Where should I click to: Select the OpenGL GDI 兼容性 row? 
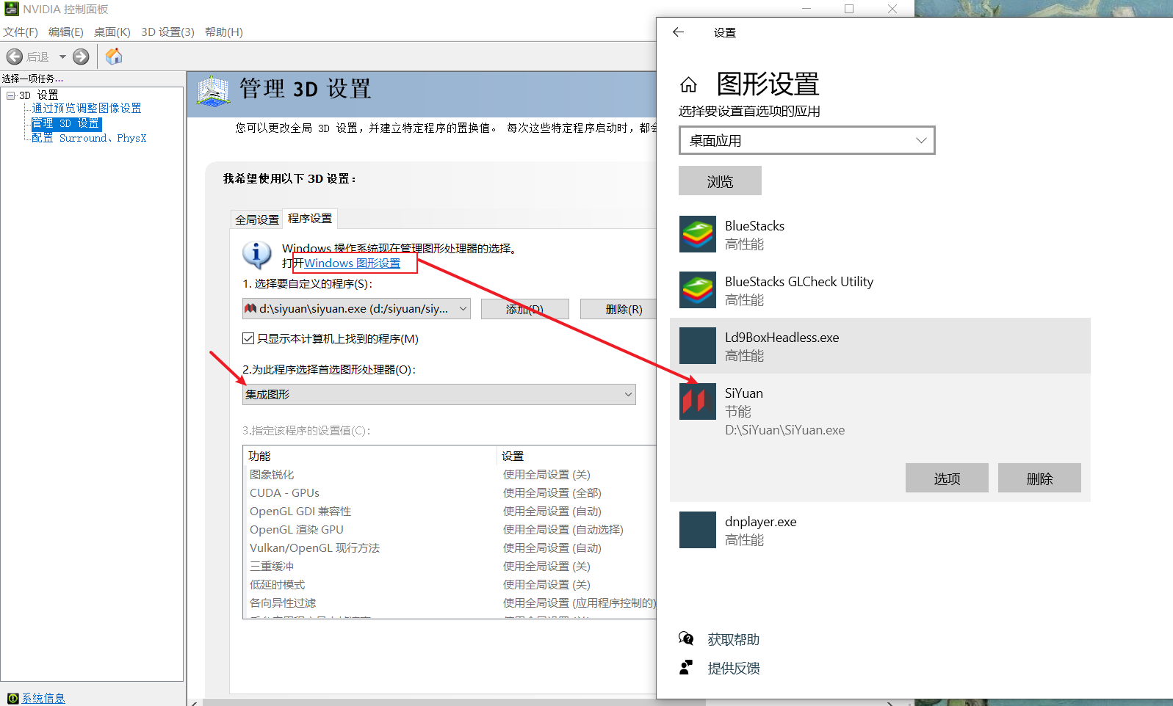pyautogui.click(x=450, y=511)
